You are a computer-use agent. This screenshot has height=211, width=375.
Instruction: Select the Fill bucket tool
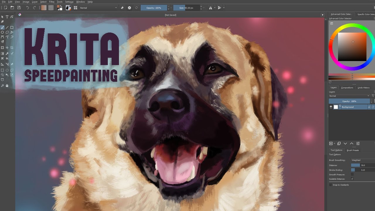(7, 58)
